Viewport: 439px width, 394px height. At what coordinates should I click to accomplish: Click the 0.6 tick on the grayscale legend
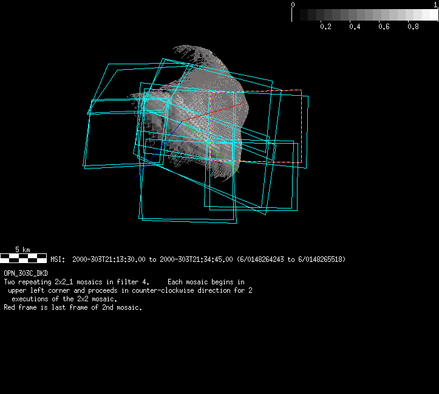[384, 27]
